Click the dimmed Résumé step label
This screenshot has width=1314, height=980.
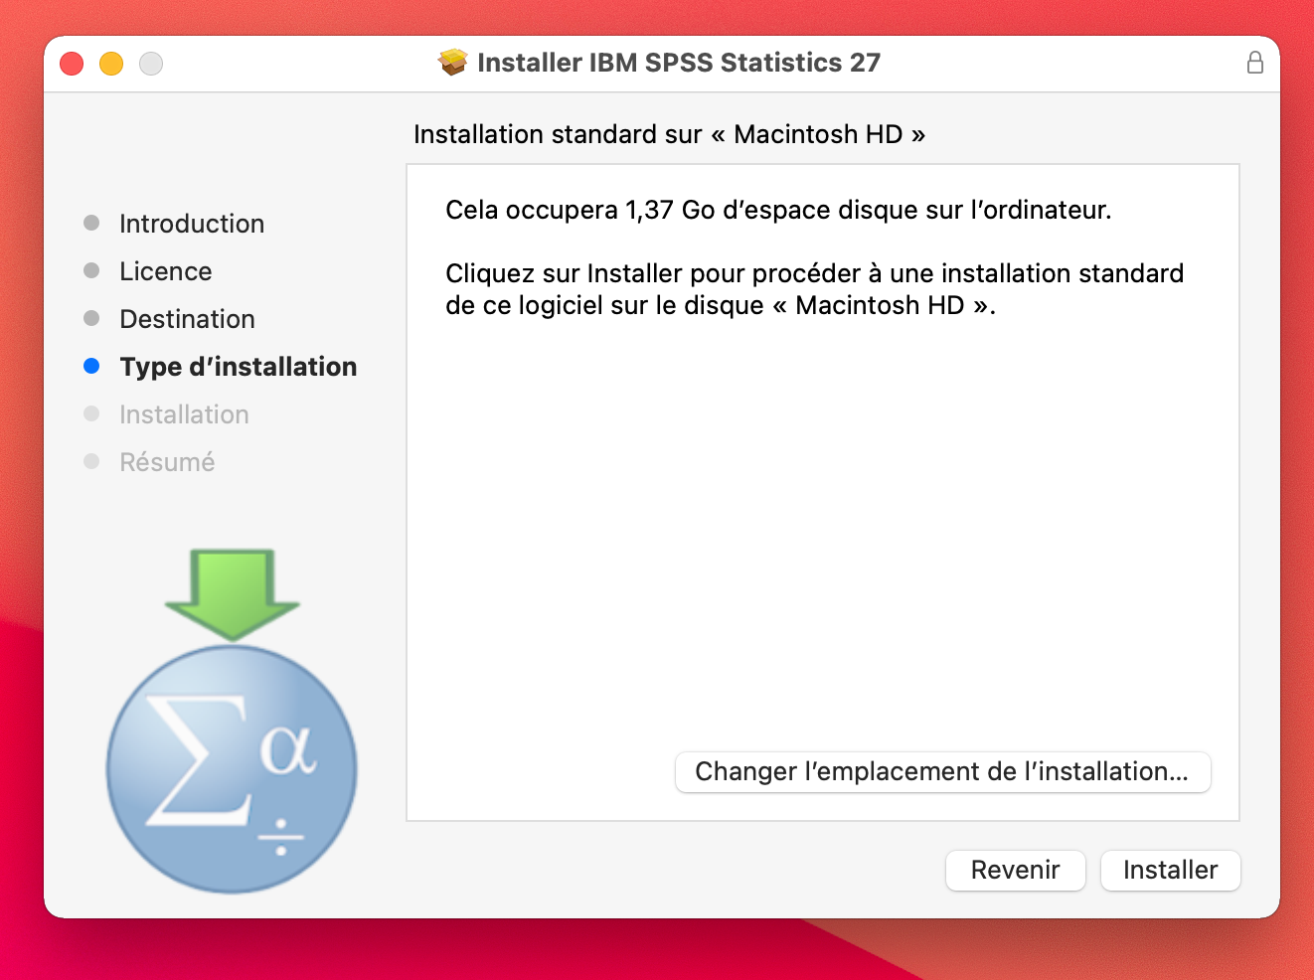pos(167,462)
